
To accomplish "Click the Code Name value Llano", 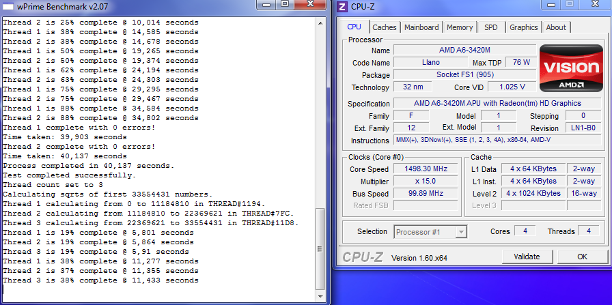I will (x=430, y=62).
